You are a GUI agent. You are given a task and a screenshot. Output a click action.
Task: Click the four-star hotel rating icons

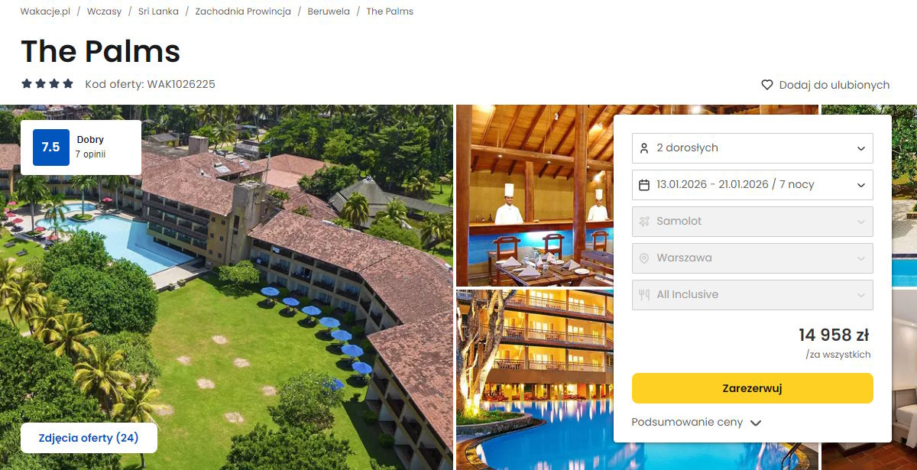click(47, 84)
